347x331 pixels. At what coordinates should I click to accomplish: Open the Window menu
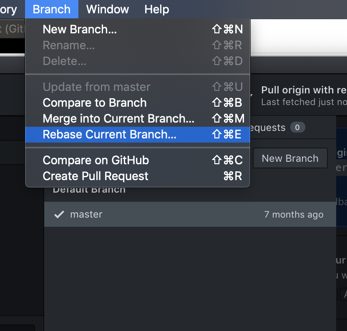coord(107,9)
